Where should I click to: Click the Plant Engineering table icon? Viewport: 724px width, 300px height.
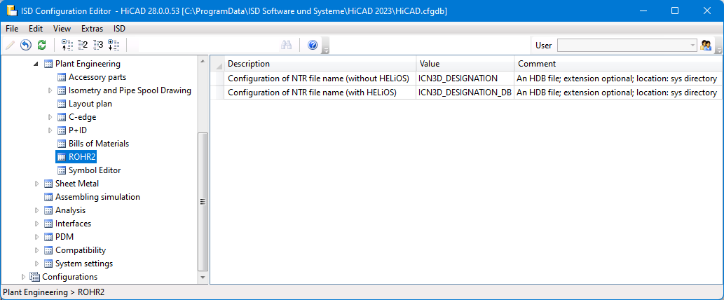(x=48, y=64)
